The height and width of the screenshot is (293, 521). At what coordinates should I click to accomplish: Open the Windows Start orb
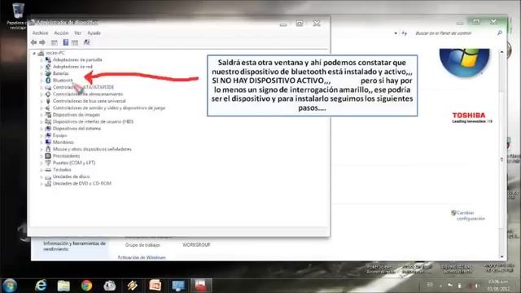point(9,286)
